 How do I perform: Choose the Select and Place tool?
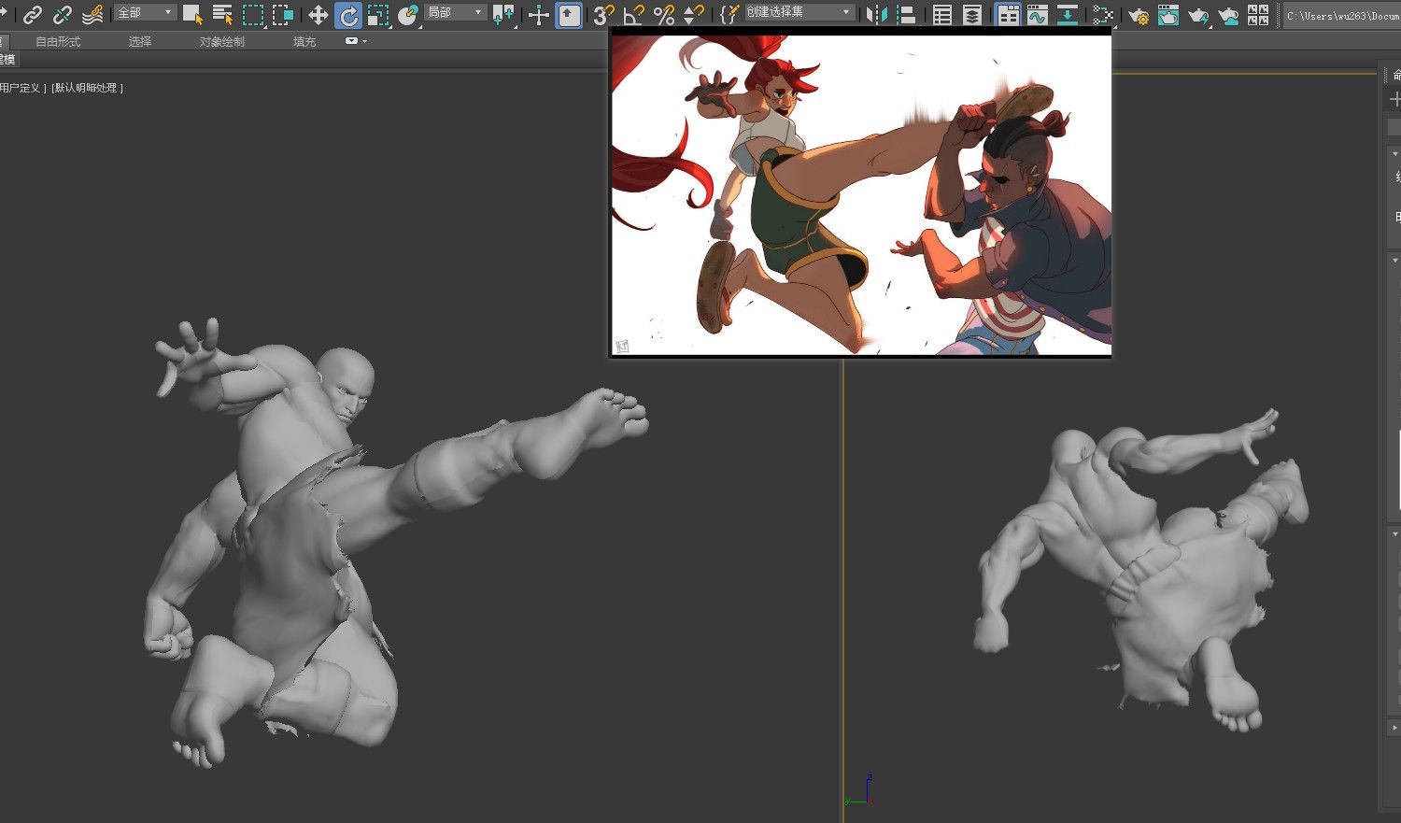(x=408, y=14)
